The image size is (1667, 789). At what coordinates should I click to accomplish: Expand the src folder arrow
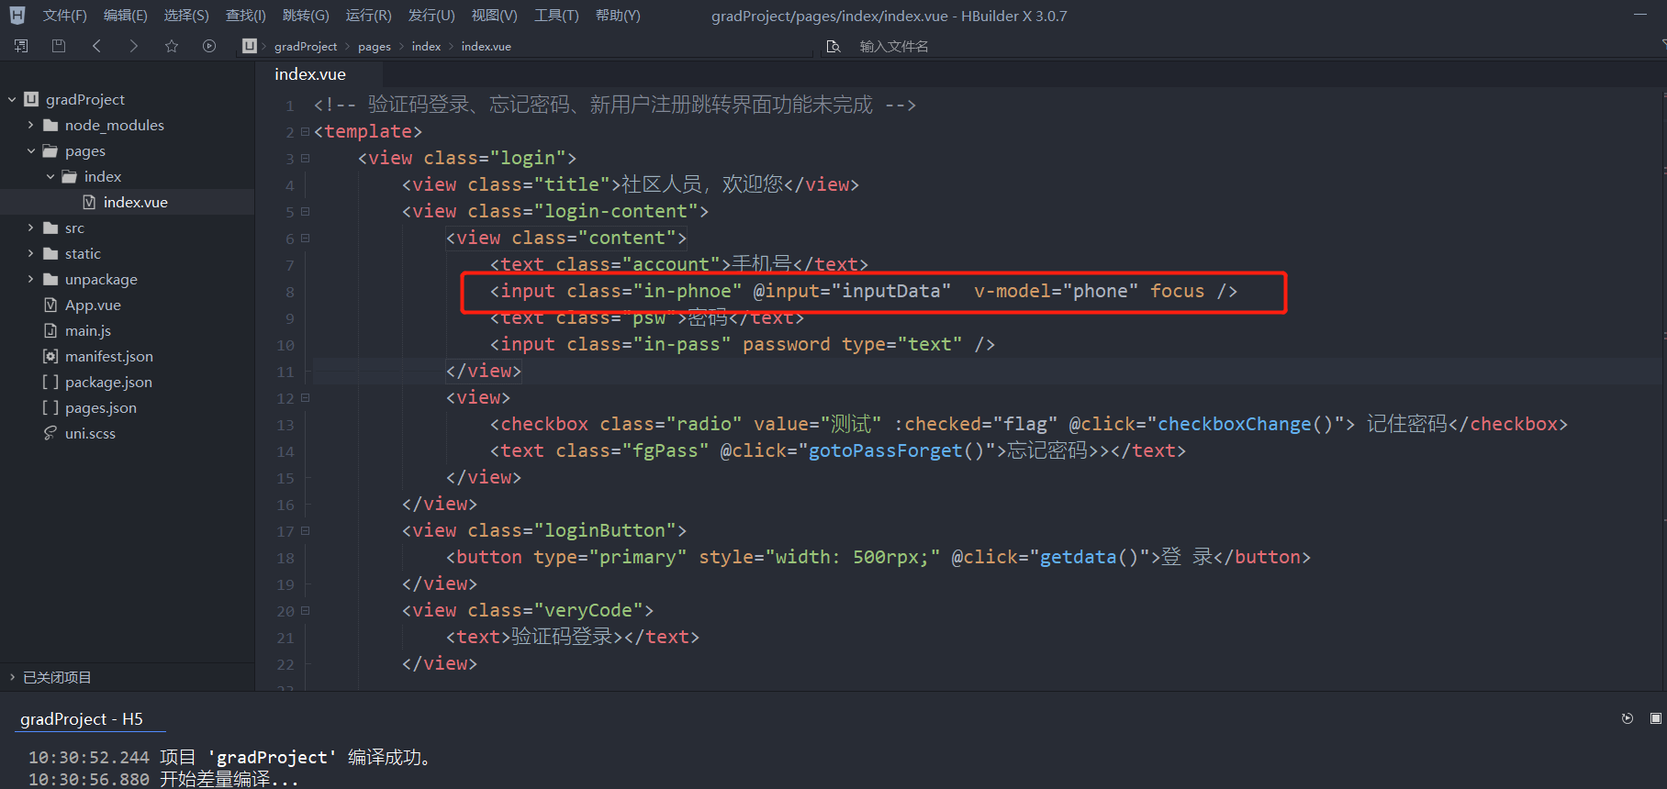[30, 228]
